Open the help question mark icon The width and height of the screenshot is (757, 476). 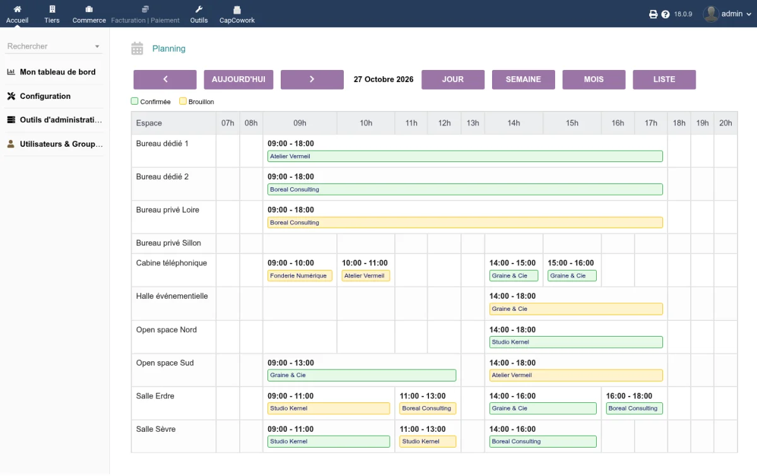click(x=666, y=14)
